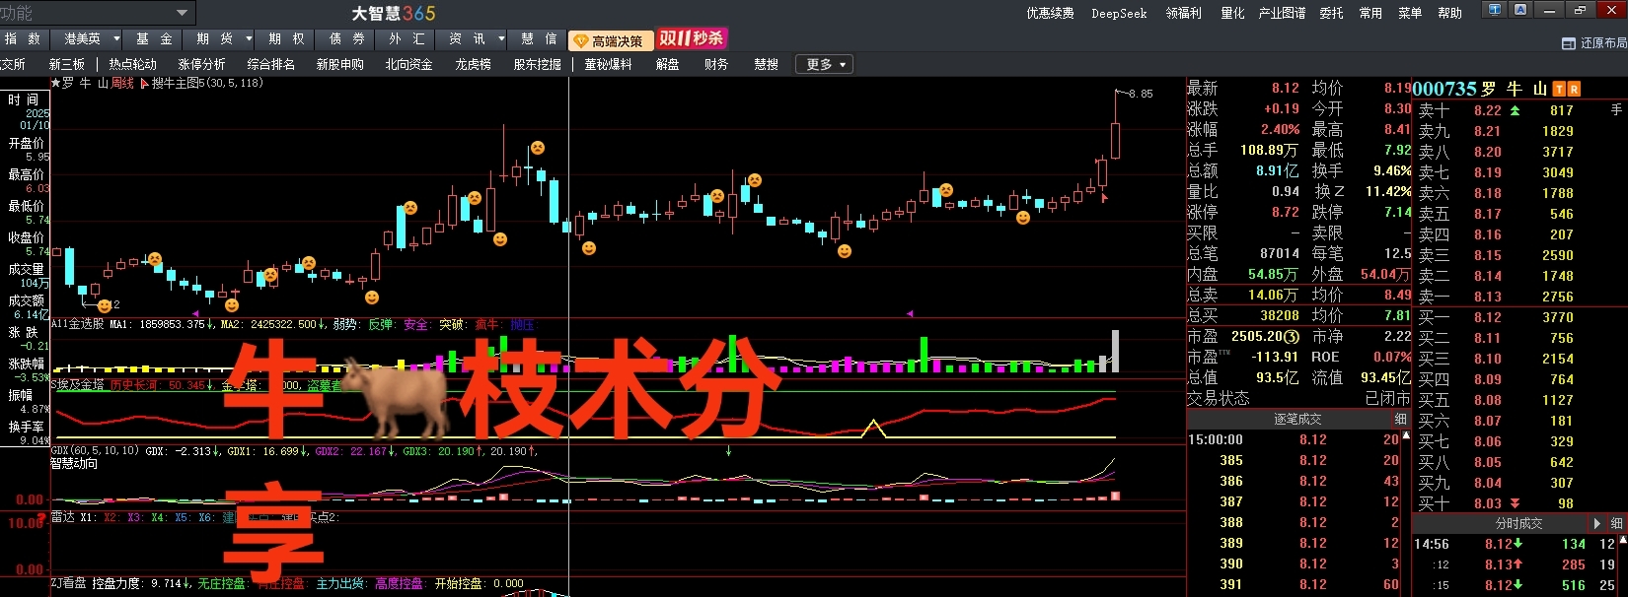Image resolution: width=1628 pixels, height=597 pixels.
Task: Open 综合排名 link
Action: [x=270, y=64]
